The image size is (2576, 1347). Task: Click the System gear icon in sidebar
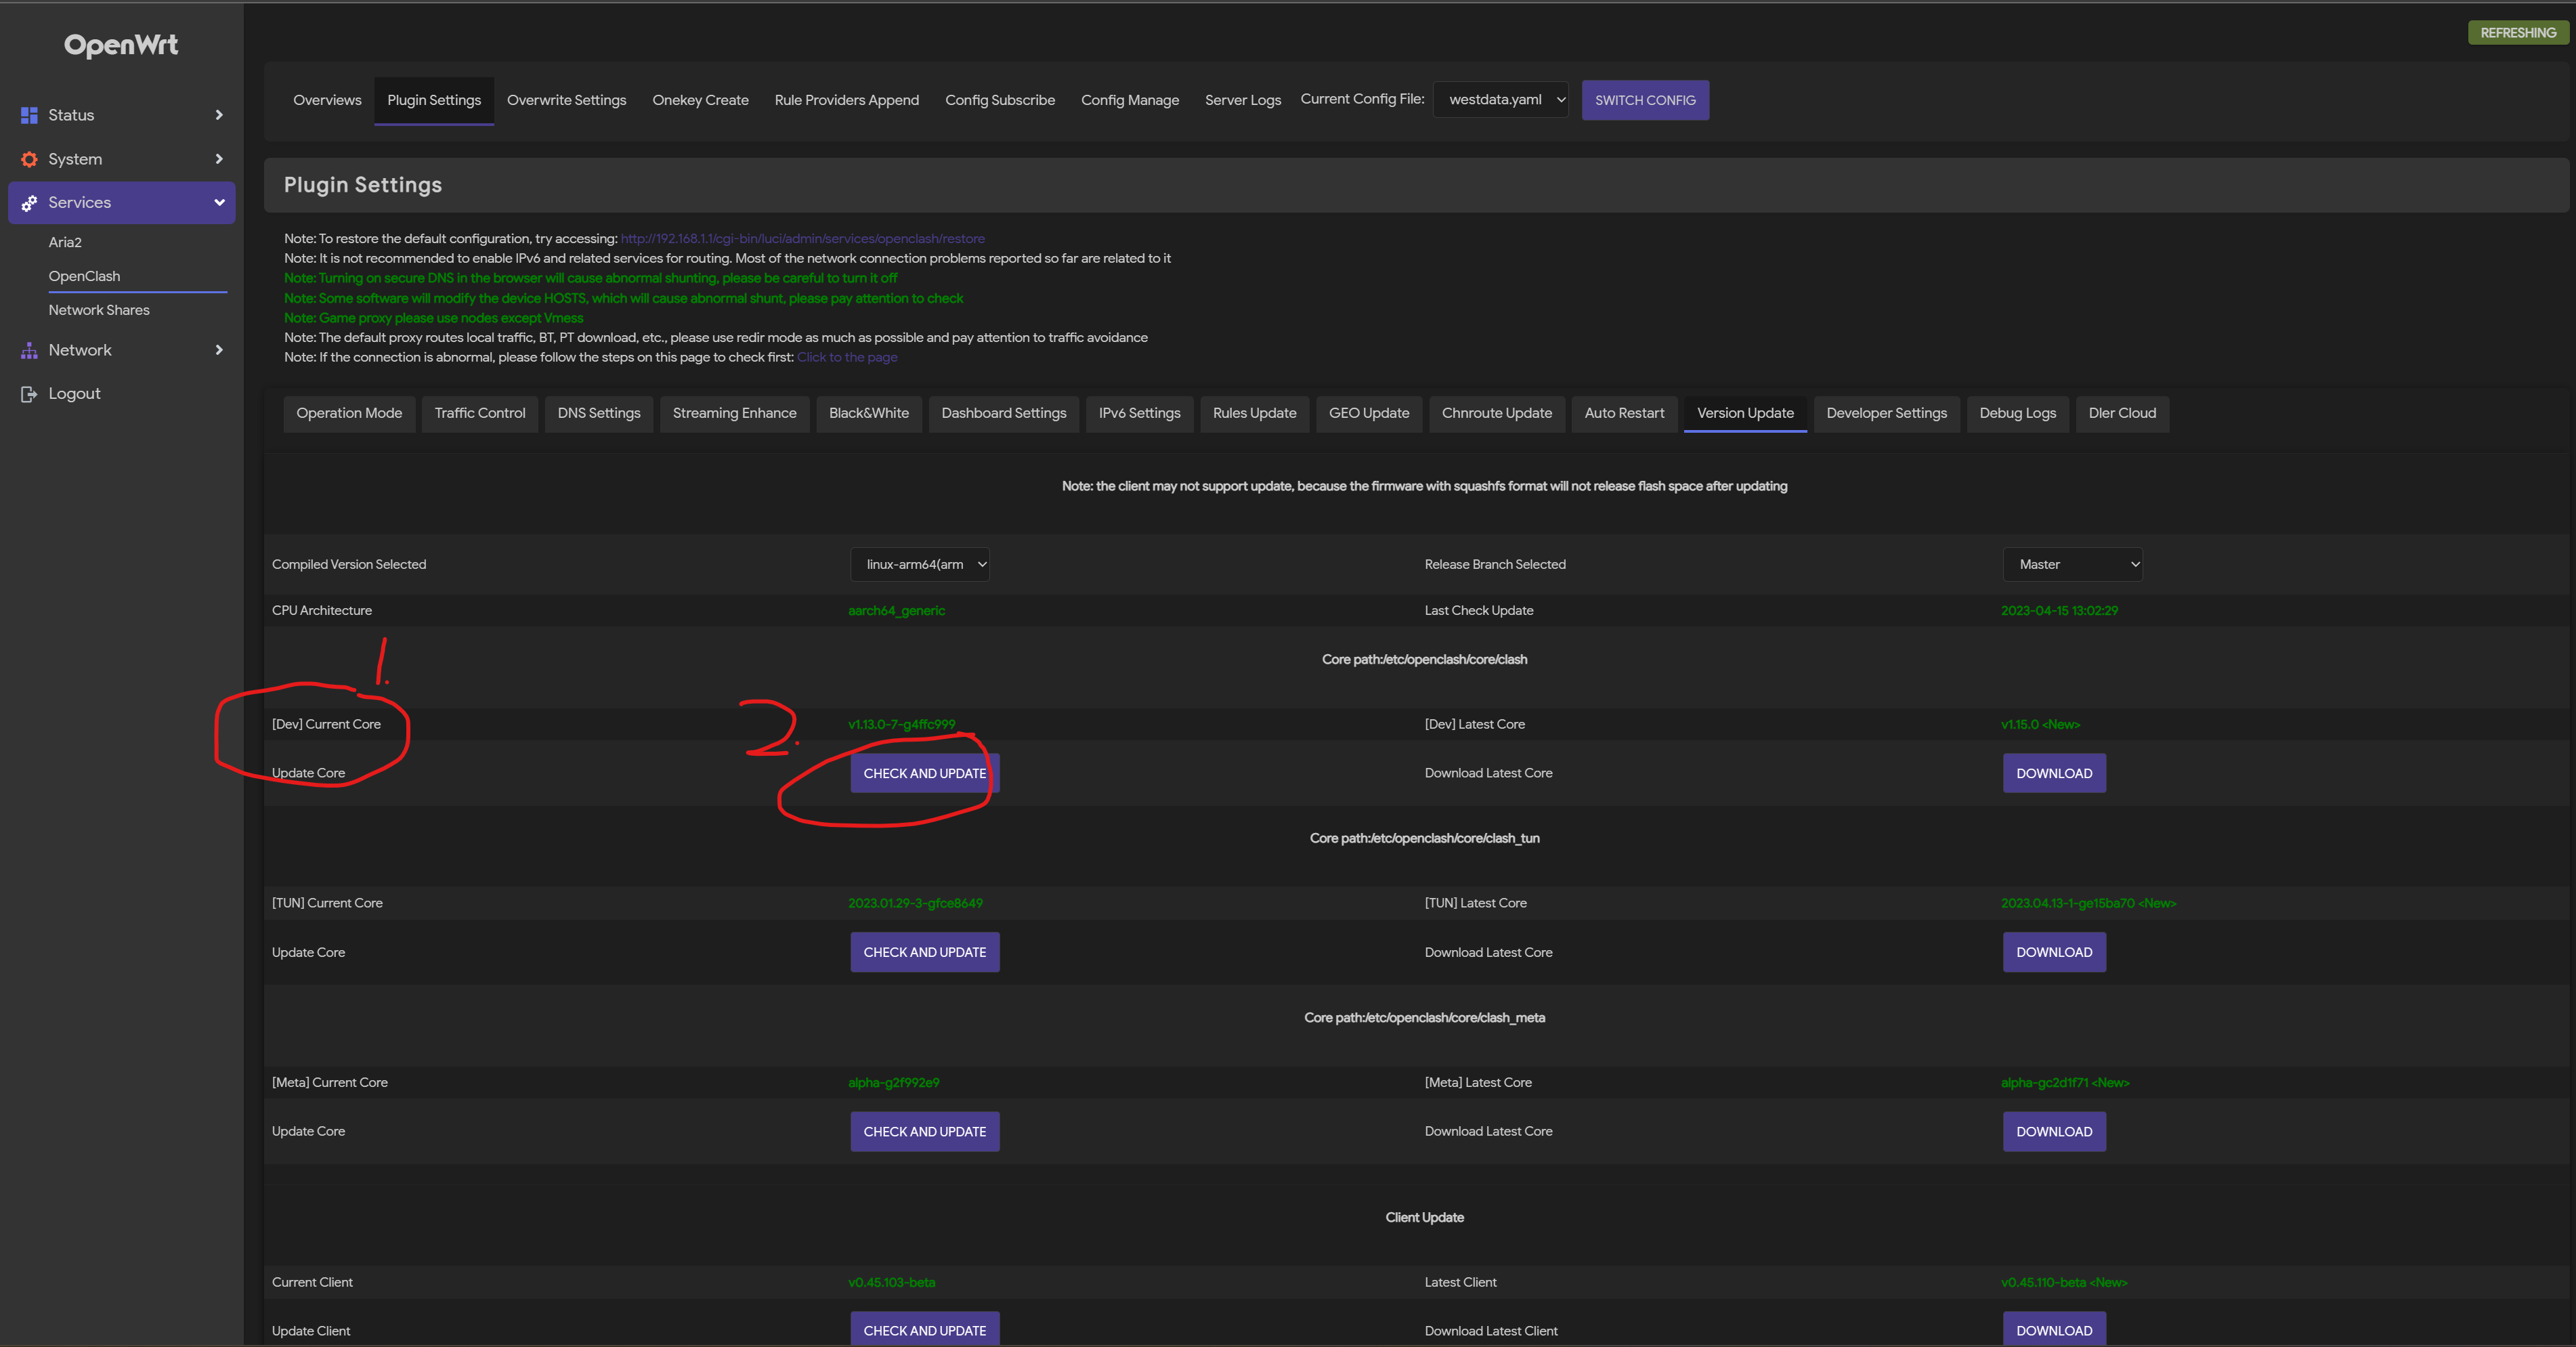(x=29, y=159)
